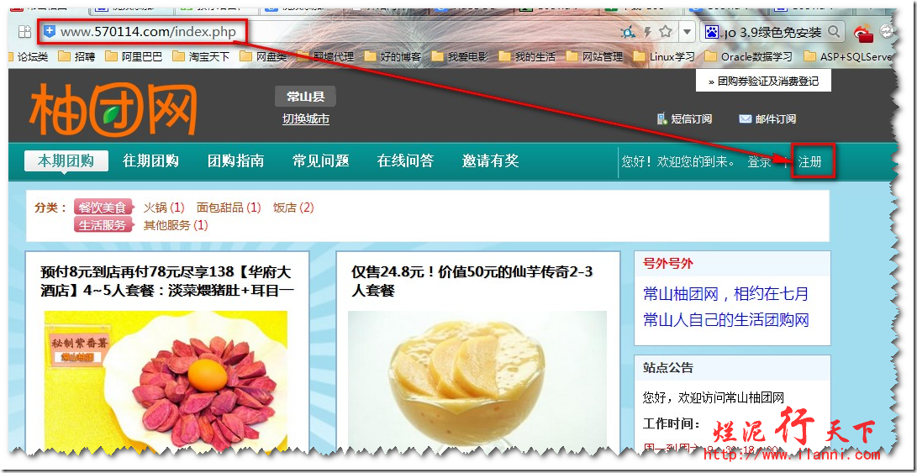Open the 论坛类 bookmark folder
This screenshot has height=473, width=917.
tap(29, 57)
